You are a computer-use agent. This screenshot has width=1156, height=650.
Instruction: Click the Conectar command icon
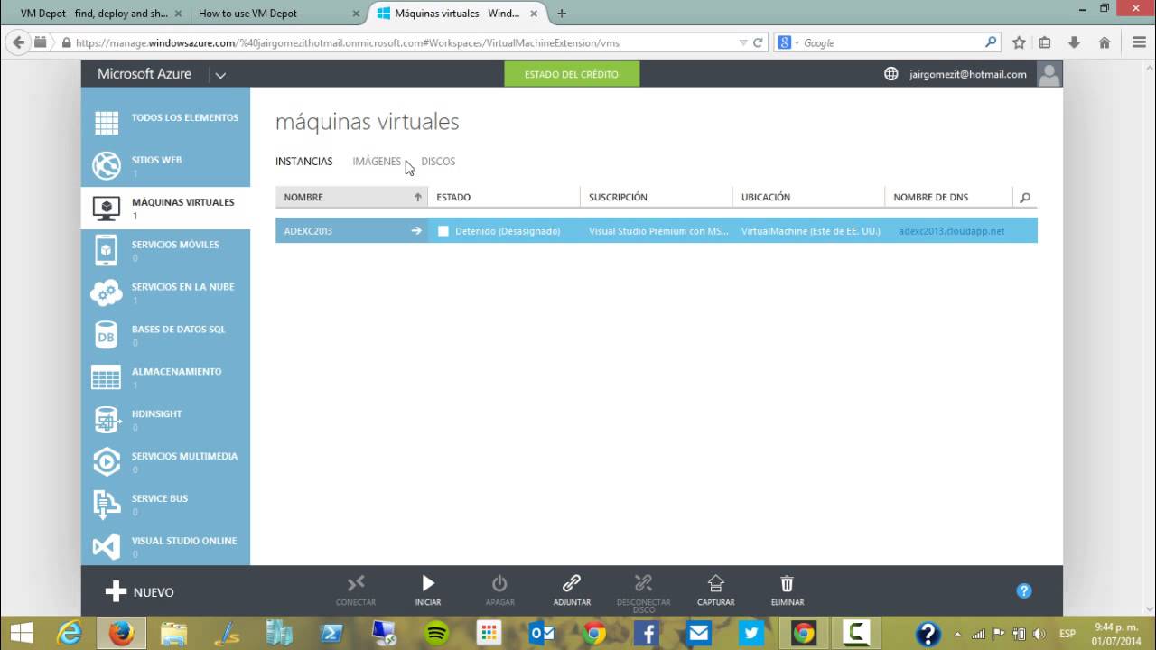356,584
